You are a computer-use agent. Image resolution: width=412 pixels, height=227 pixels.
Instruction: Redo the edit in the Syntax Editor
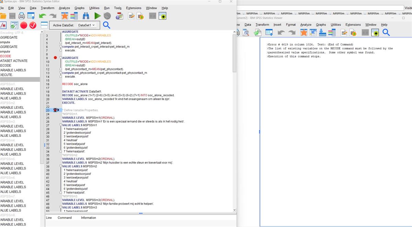(x=53, y=16)
